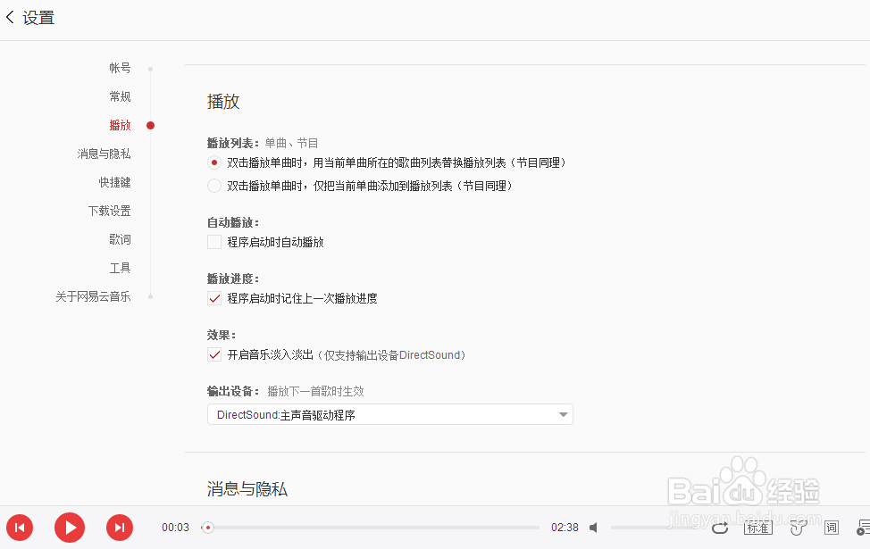Click the song progress slider handle
Screen dimensions: 870x549
(207, 528)
